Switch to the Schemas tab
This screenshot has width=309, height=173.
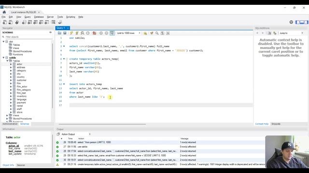point(25,124)
